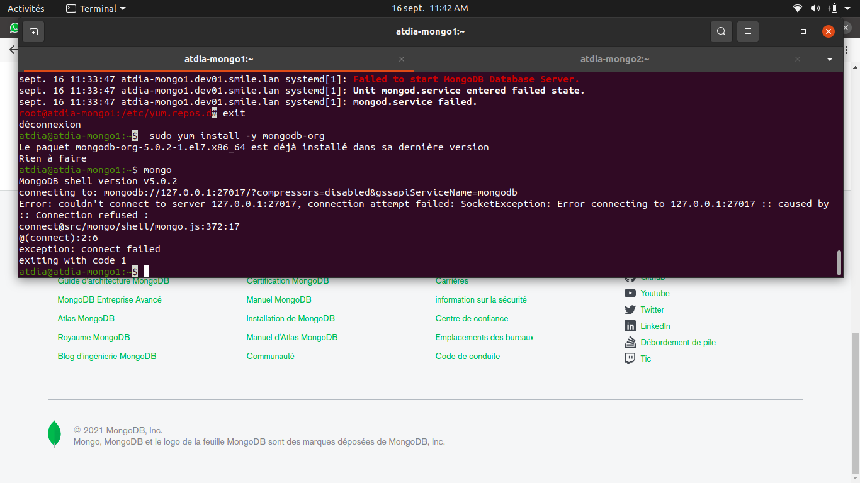This screenshot has height=483, width=860.
Task: Open the clock and calendar panel
Action: (x=429, y=9)
